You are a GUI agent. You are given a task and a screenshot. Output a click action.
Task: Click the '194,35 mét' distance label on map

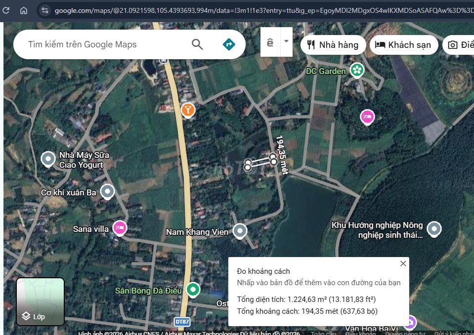click(x=282, y=154)
